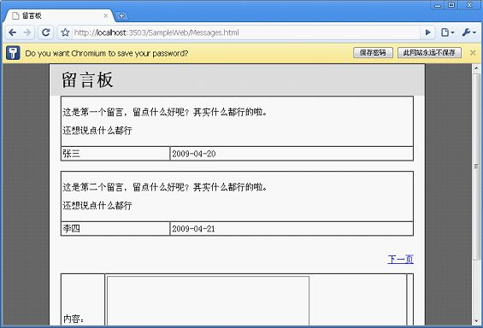Dismiss the save password infobar
This screenshot has width=483, height=328.
coord(473,53)
